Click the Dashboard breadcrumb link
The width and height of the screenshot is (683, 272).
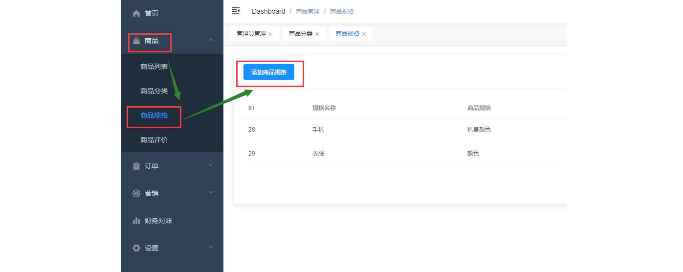coord(268,11)
